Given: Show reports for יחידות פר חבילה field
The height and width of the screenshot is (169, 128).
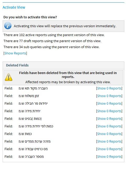Looking at the screenshot, I should [x=109, y=104].
